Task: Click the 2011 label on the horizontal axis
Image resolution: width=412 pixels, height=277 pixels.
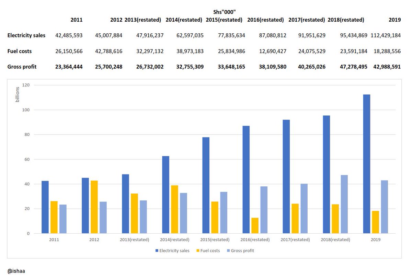Action: [54, 240]
